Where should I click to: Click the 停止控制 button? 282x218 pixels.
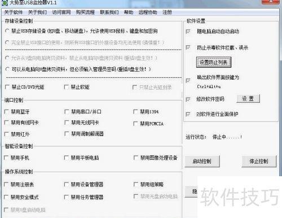(259, 161)
